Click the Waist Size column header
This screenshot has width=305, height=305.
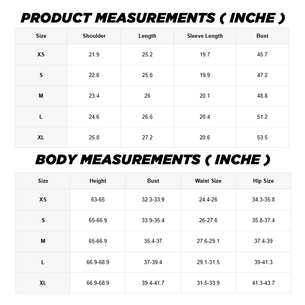(208, 181)
